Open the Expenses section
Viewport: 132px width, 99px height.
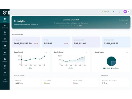pos(5,47)
